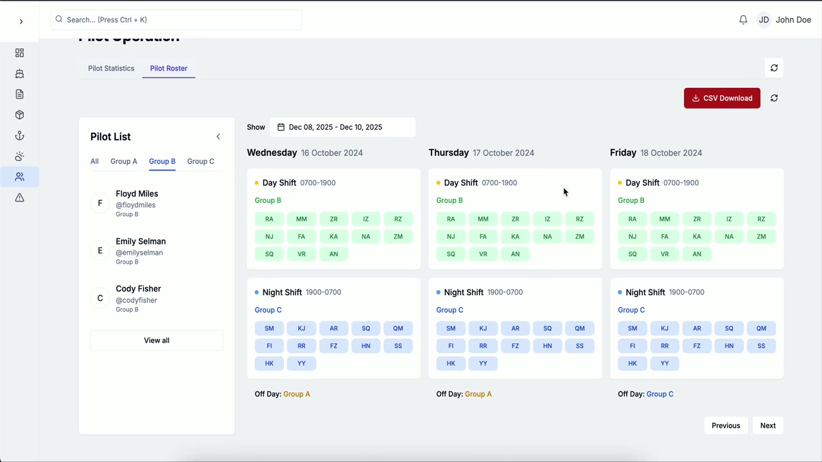Open the cube package icon in sidebar
The image size is (822, 462).
(x=19, y=115)
